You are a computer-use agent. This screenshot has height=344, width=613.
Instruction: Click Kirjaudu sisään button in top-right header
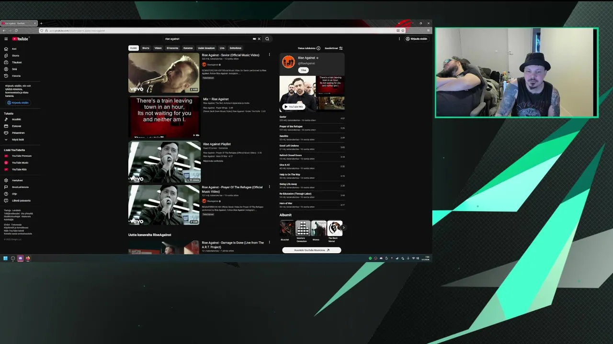coord(417,39)
